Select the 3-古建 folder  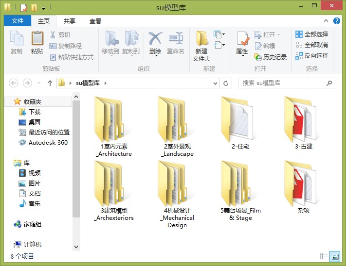pyautogui.click(x=303, y=123)
